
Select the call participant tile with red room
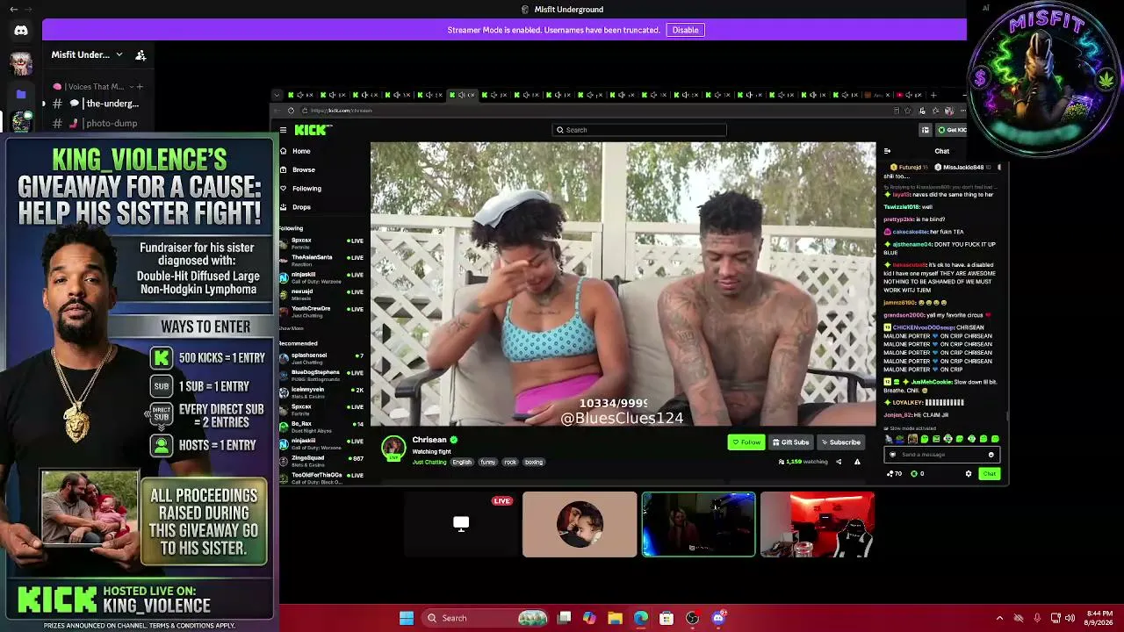coord(817,524)
